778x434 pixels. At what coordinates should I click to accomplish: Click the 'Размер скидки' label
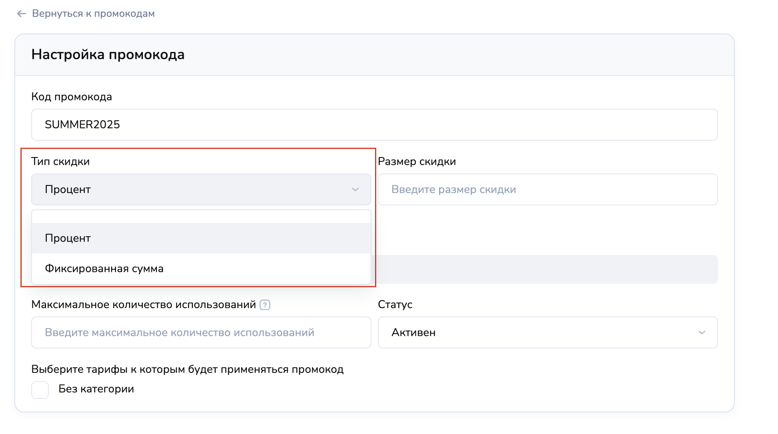(417, 161)
